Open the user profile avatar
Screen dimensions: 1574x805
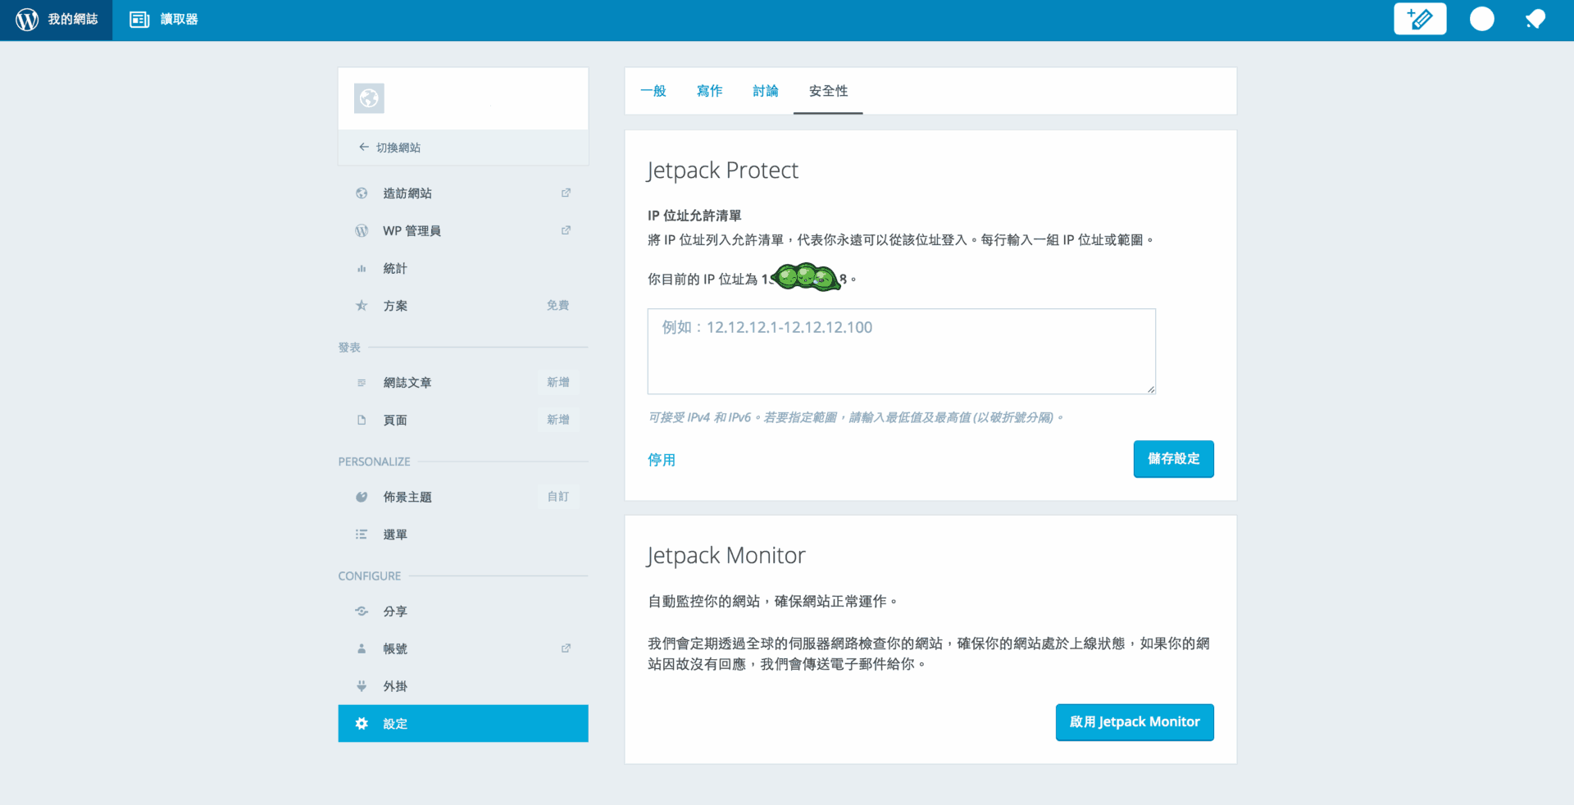coord(1481,19)
